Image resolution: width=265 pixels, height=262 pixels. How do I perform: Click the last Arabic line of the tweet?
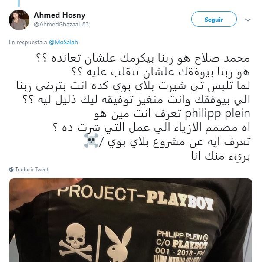tap(221, 156)
